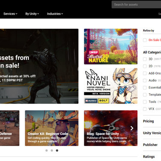Open Creator Kit: Beginner Code card
Viewport: 161px width, 161px height.
click(x=52, y=128)
